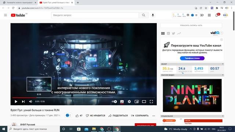Viewport: 235px width, 132px height.
Task: Select the vidIQ grid view tab
Action: [163, 33]
